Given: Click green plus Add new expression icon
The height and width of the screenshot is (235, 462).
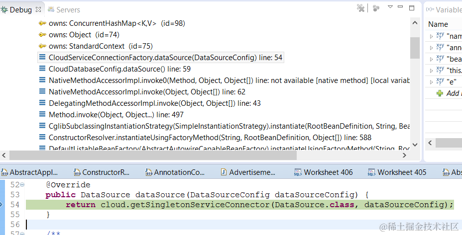Looking at the screenshot, I should pos(440,93).
